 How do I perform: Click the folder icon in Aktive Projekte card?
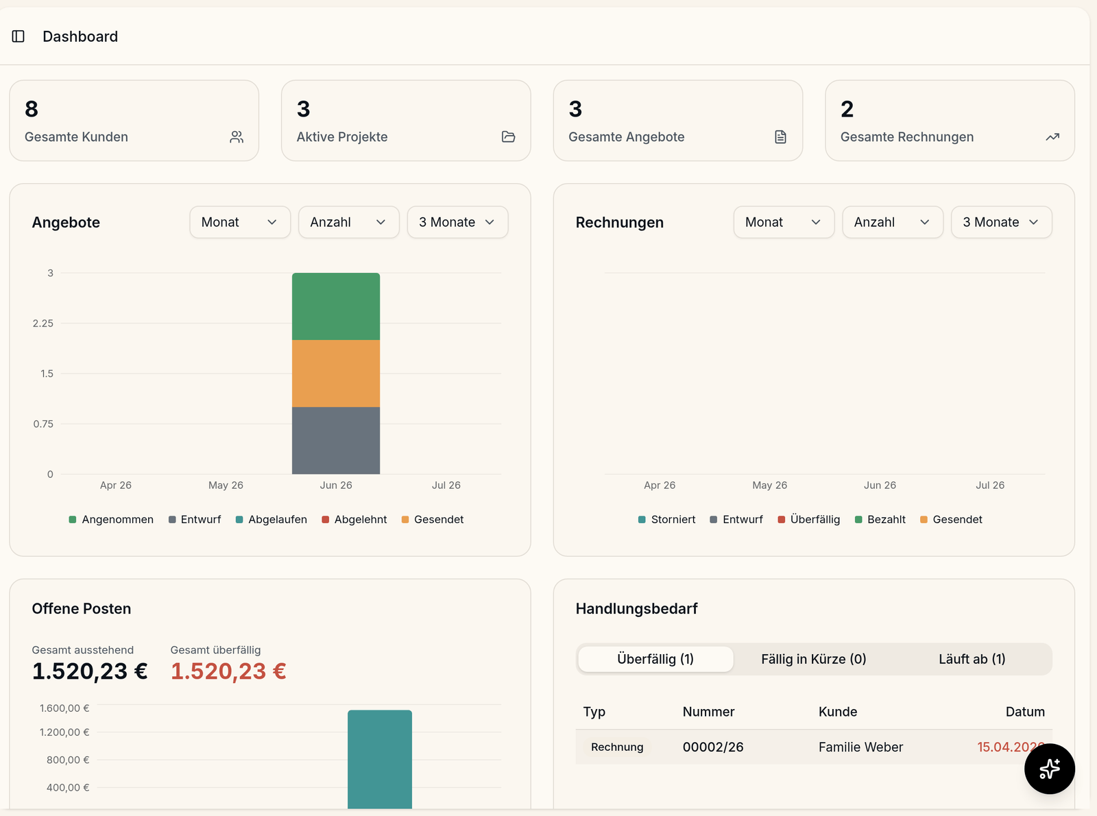tap(508, 137)
